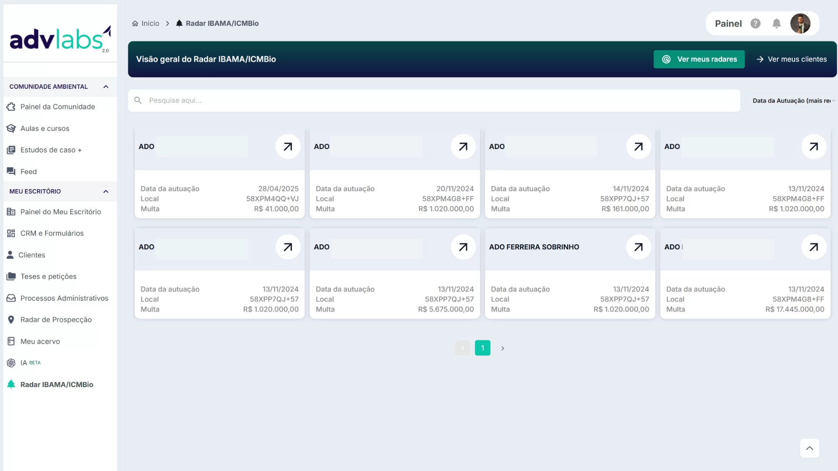Viewport: 838px width, 471px height.
Task: Open ADO FERREIRA SOBRINHO card arrow icon
Action: (638, 247)
